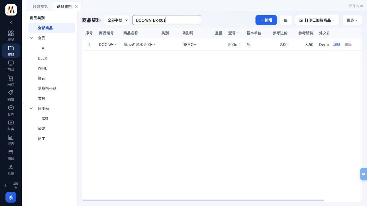Viewport: 367px width, 206px height.
Task: Click the 已开 2/10 open tabs counter
Action: [x=356, y=6]
